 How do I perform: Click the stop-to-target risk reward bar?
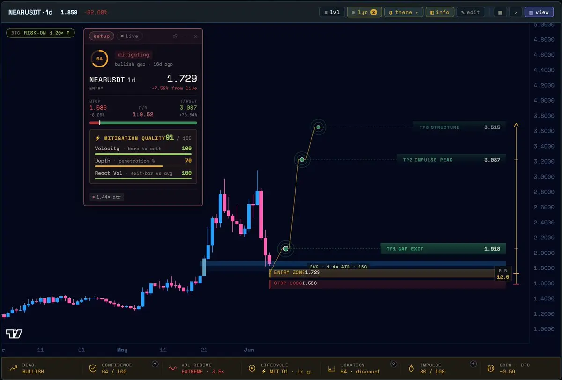coord(143,123)
